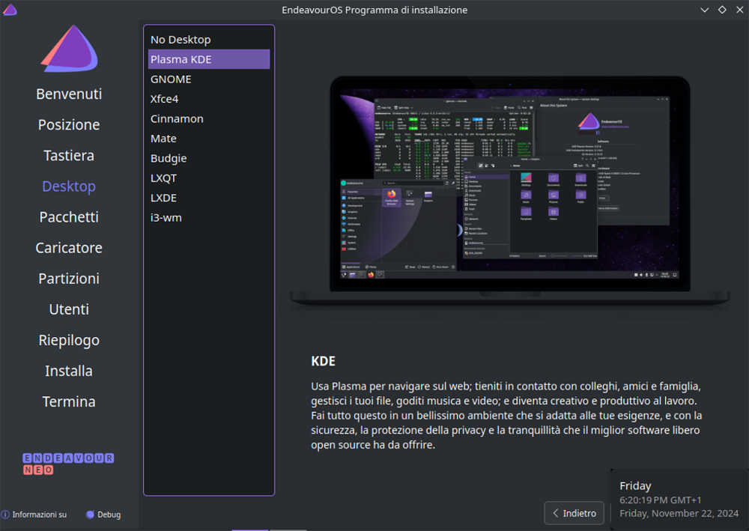749x531 pixels.
Task: Go to Termina step
Action: pos(69,401)
